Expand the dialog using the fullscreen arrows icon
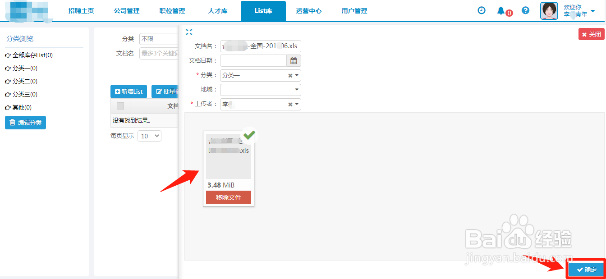The image size is (606, 279). [x=189, y=32]
